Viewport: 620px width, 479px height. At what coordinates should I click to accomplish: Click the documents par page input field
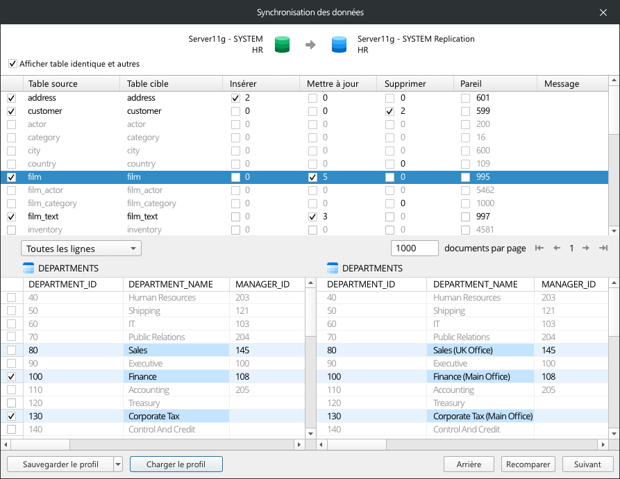(414, 249)
